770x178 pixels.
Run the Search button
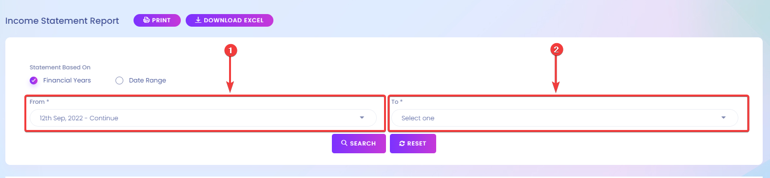359,144
